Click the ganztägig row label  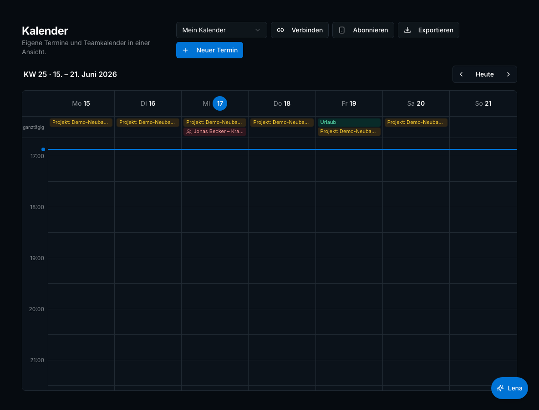[x=33, y=127]
